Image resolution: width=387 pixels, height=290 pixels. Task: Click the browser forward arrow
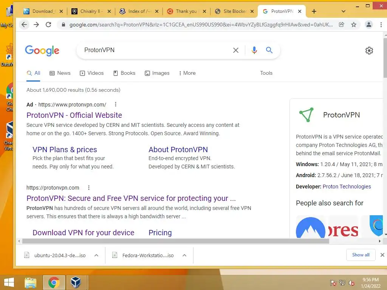click(36, 25)
